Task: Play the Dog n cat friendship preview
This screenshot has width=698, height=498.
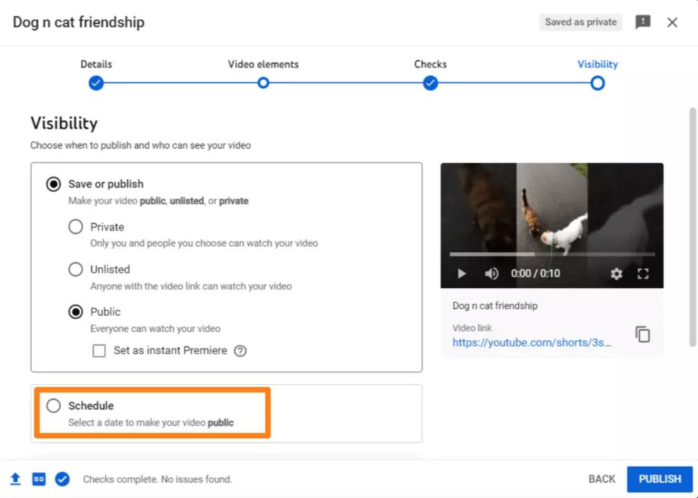Action: (x=461, y=274)
